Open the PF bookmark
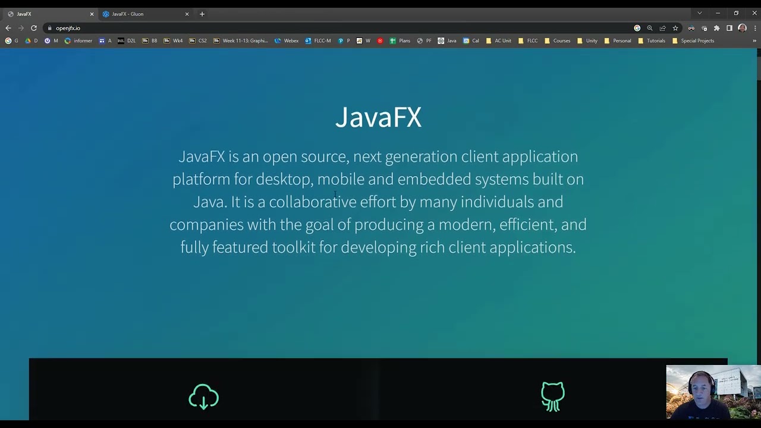 [424, 41]
